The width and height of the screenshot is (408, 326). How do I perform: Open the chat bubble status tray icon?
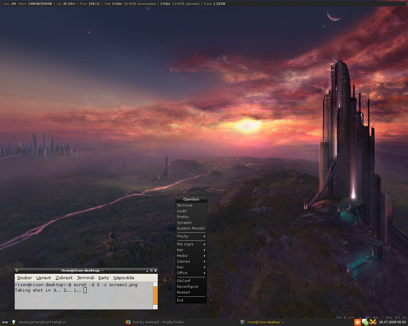point(365,322)
